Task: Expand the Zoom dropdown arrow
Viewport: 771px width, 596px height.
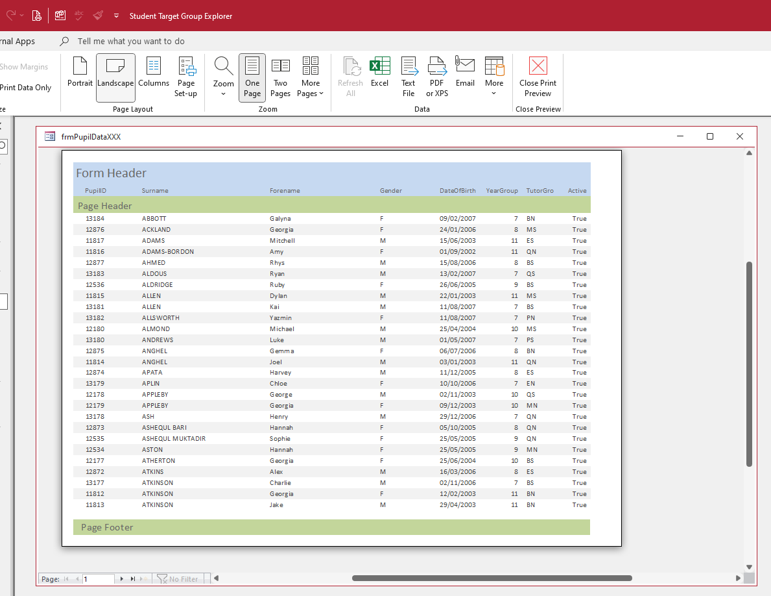Action: pyautogui.click(x=224, y=93)
